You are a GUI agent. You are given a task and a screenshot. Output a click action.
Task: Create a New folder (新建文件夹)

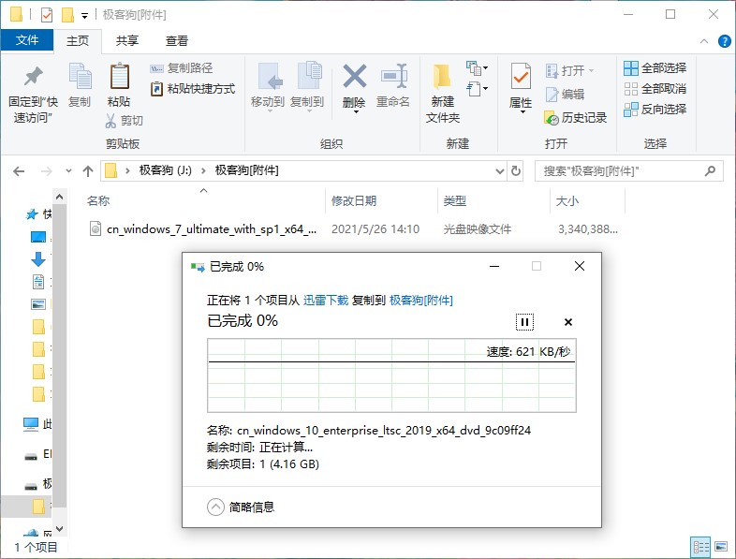click(443, 94)
